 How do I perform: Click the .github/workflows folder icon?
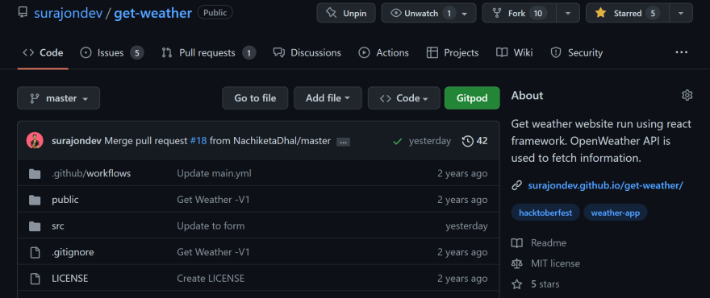coord(35,174)
